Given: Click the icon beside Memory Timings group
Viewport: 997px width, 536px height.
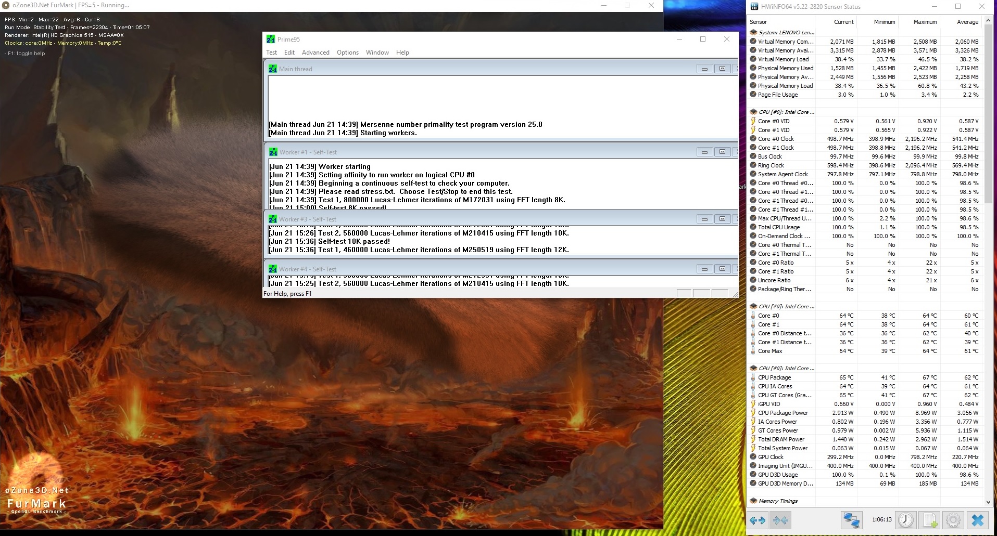Looking at the screenshot, I should pyautogui.click(x=753, y=501).
